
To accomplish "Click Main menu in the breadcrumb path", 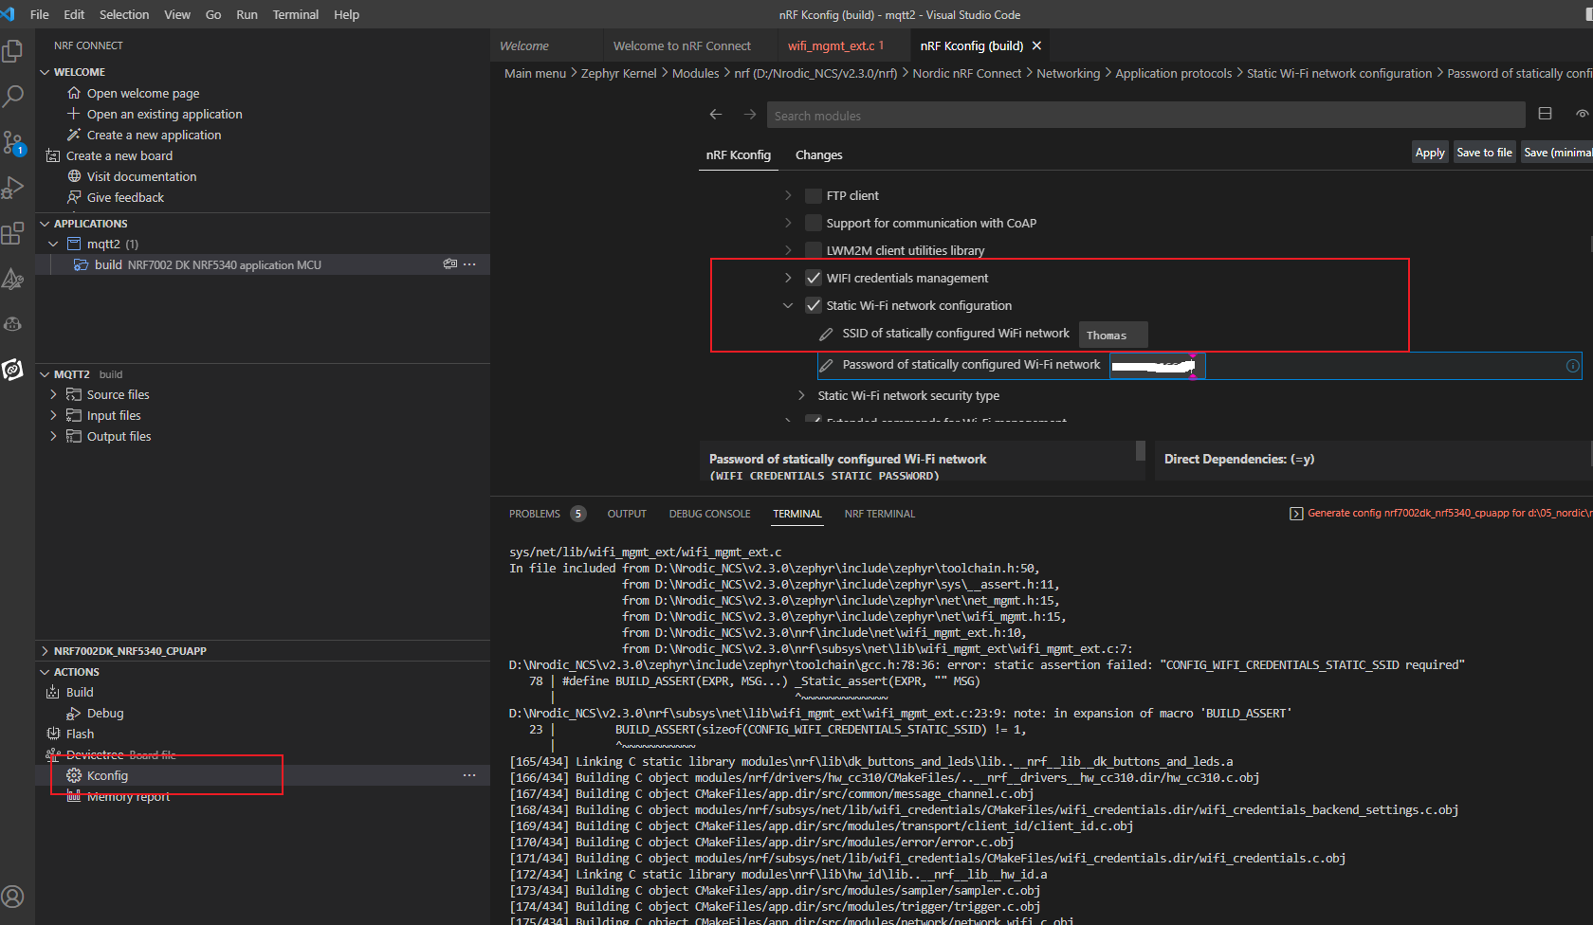I will [x=535, y=73].
